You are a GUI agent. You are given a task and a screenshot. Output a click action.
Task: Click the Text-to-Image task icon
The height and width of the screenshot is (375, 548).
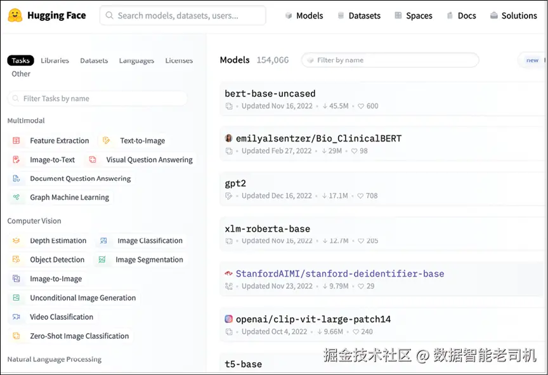[x=107, y=140]
